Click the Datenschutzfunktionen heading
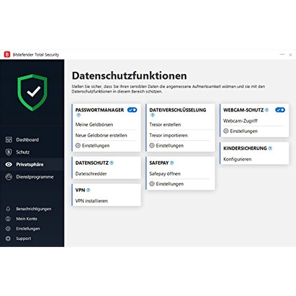The image size is (296, 296). (129, 76)
